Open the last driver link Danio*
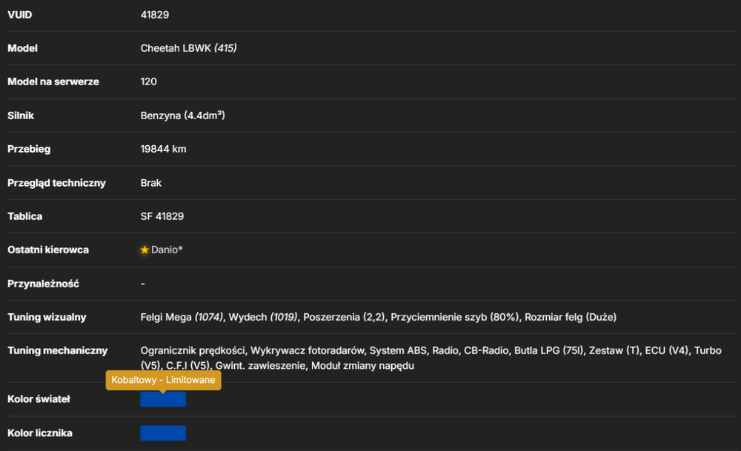This screenshot has width=741, height=451. (167, 250)
